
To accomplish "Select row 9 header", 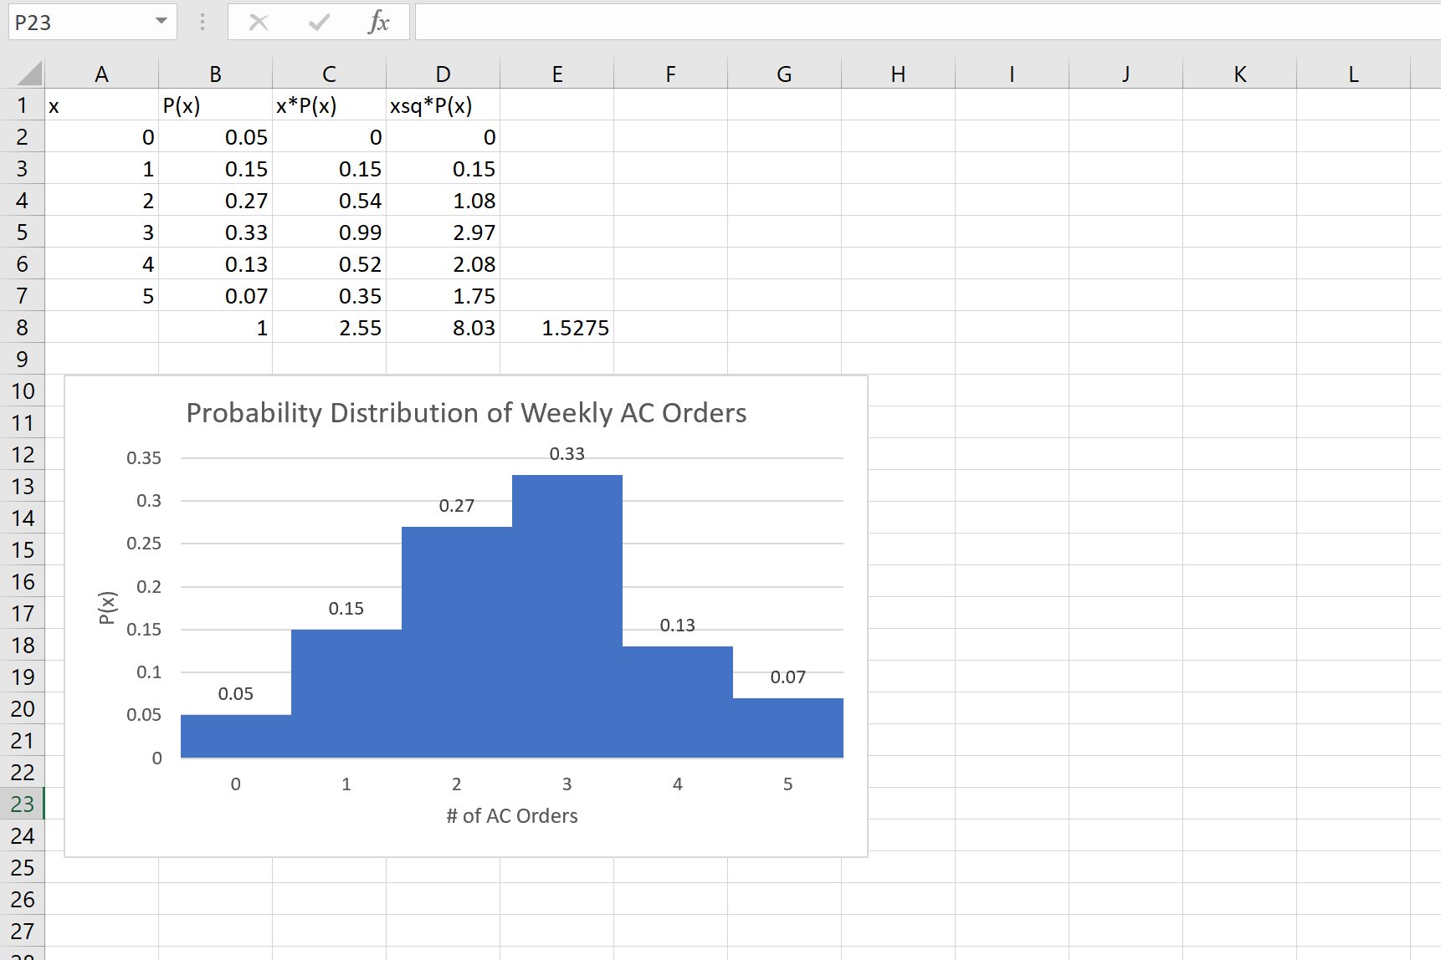I will tap(22, 360).
